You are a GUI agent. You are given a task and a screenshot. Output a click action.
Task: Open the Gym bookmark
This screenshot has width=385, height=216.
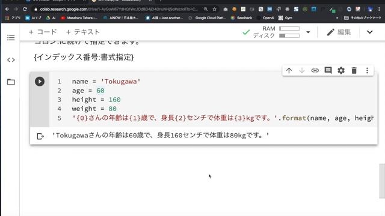point(285,18)
